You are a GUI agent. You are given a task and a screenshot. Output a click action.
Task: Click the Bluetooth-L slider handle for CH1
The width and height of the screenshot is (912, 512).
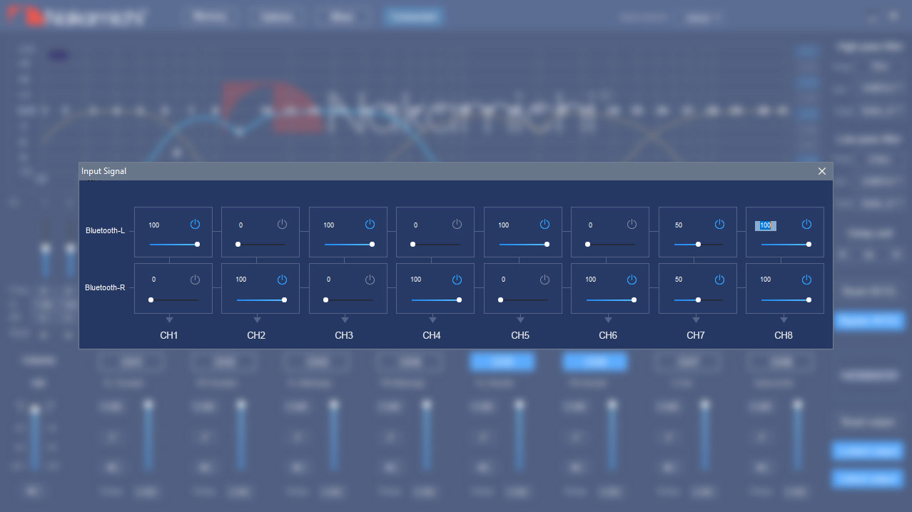tap(197, 244)
